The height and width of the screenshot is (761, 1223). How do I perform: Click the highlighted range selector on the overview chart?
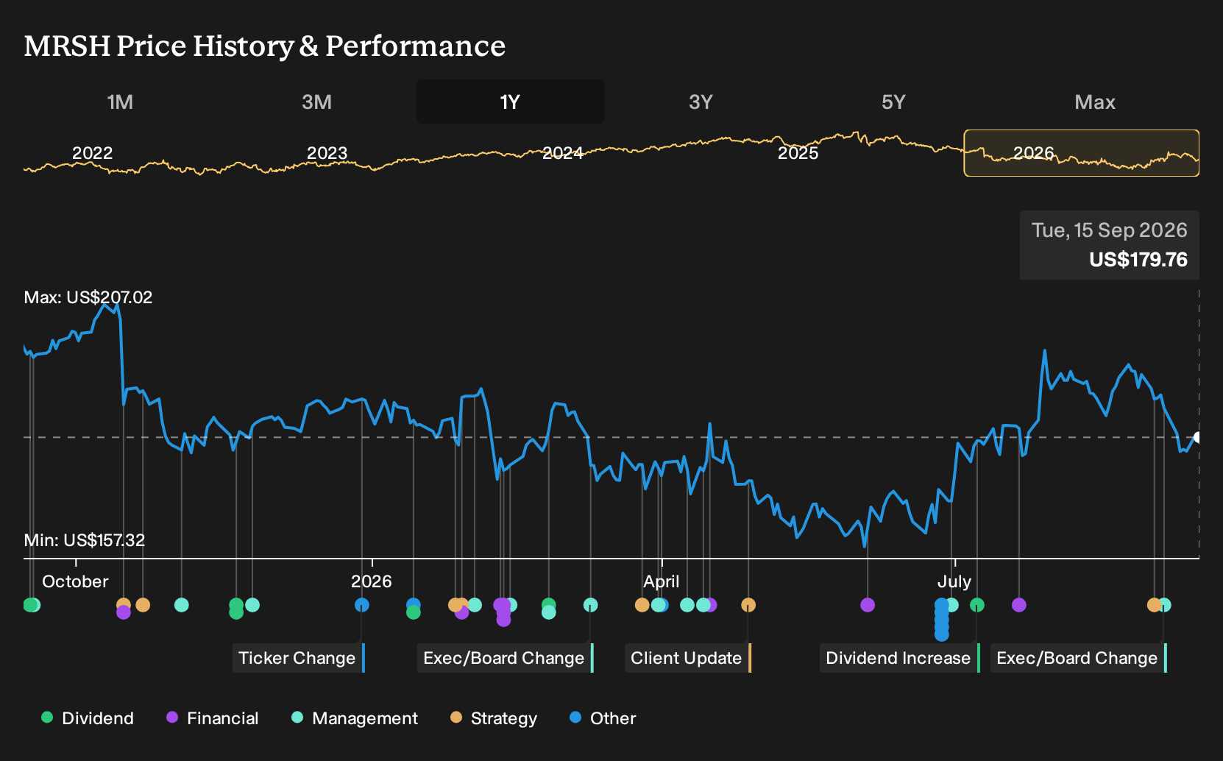tap(1082, 153)
